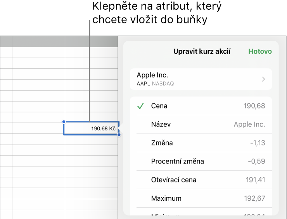Click the empty cell left of 190,68 Kč
287x219 pixels.
pyautogui.click(x=38, y=128)
